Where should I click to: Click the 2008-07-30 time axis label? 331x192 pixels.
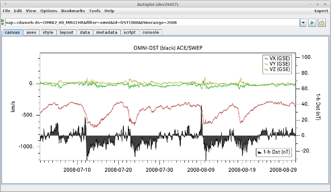pos(159,170)
